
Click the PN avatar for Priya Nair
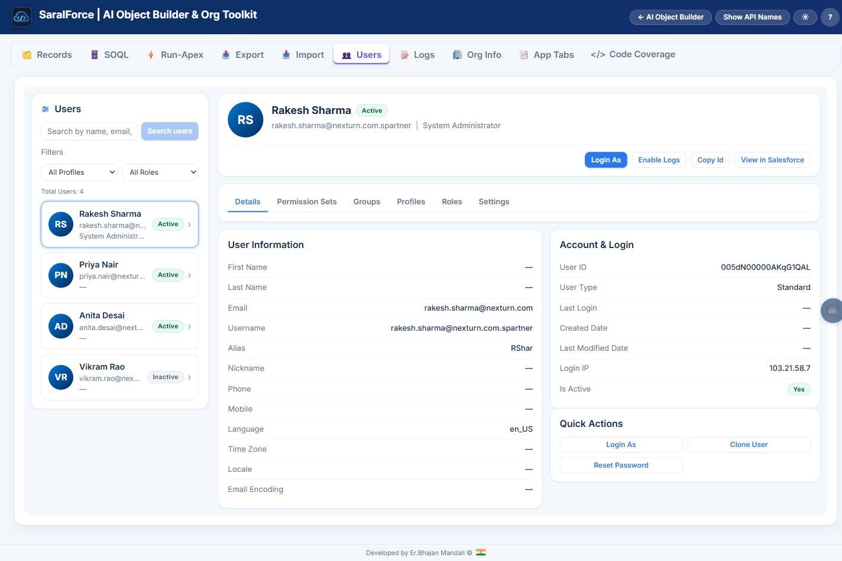pyautogui.click(x=61, y=275)
